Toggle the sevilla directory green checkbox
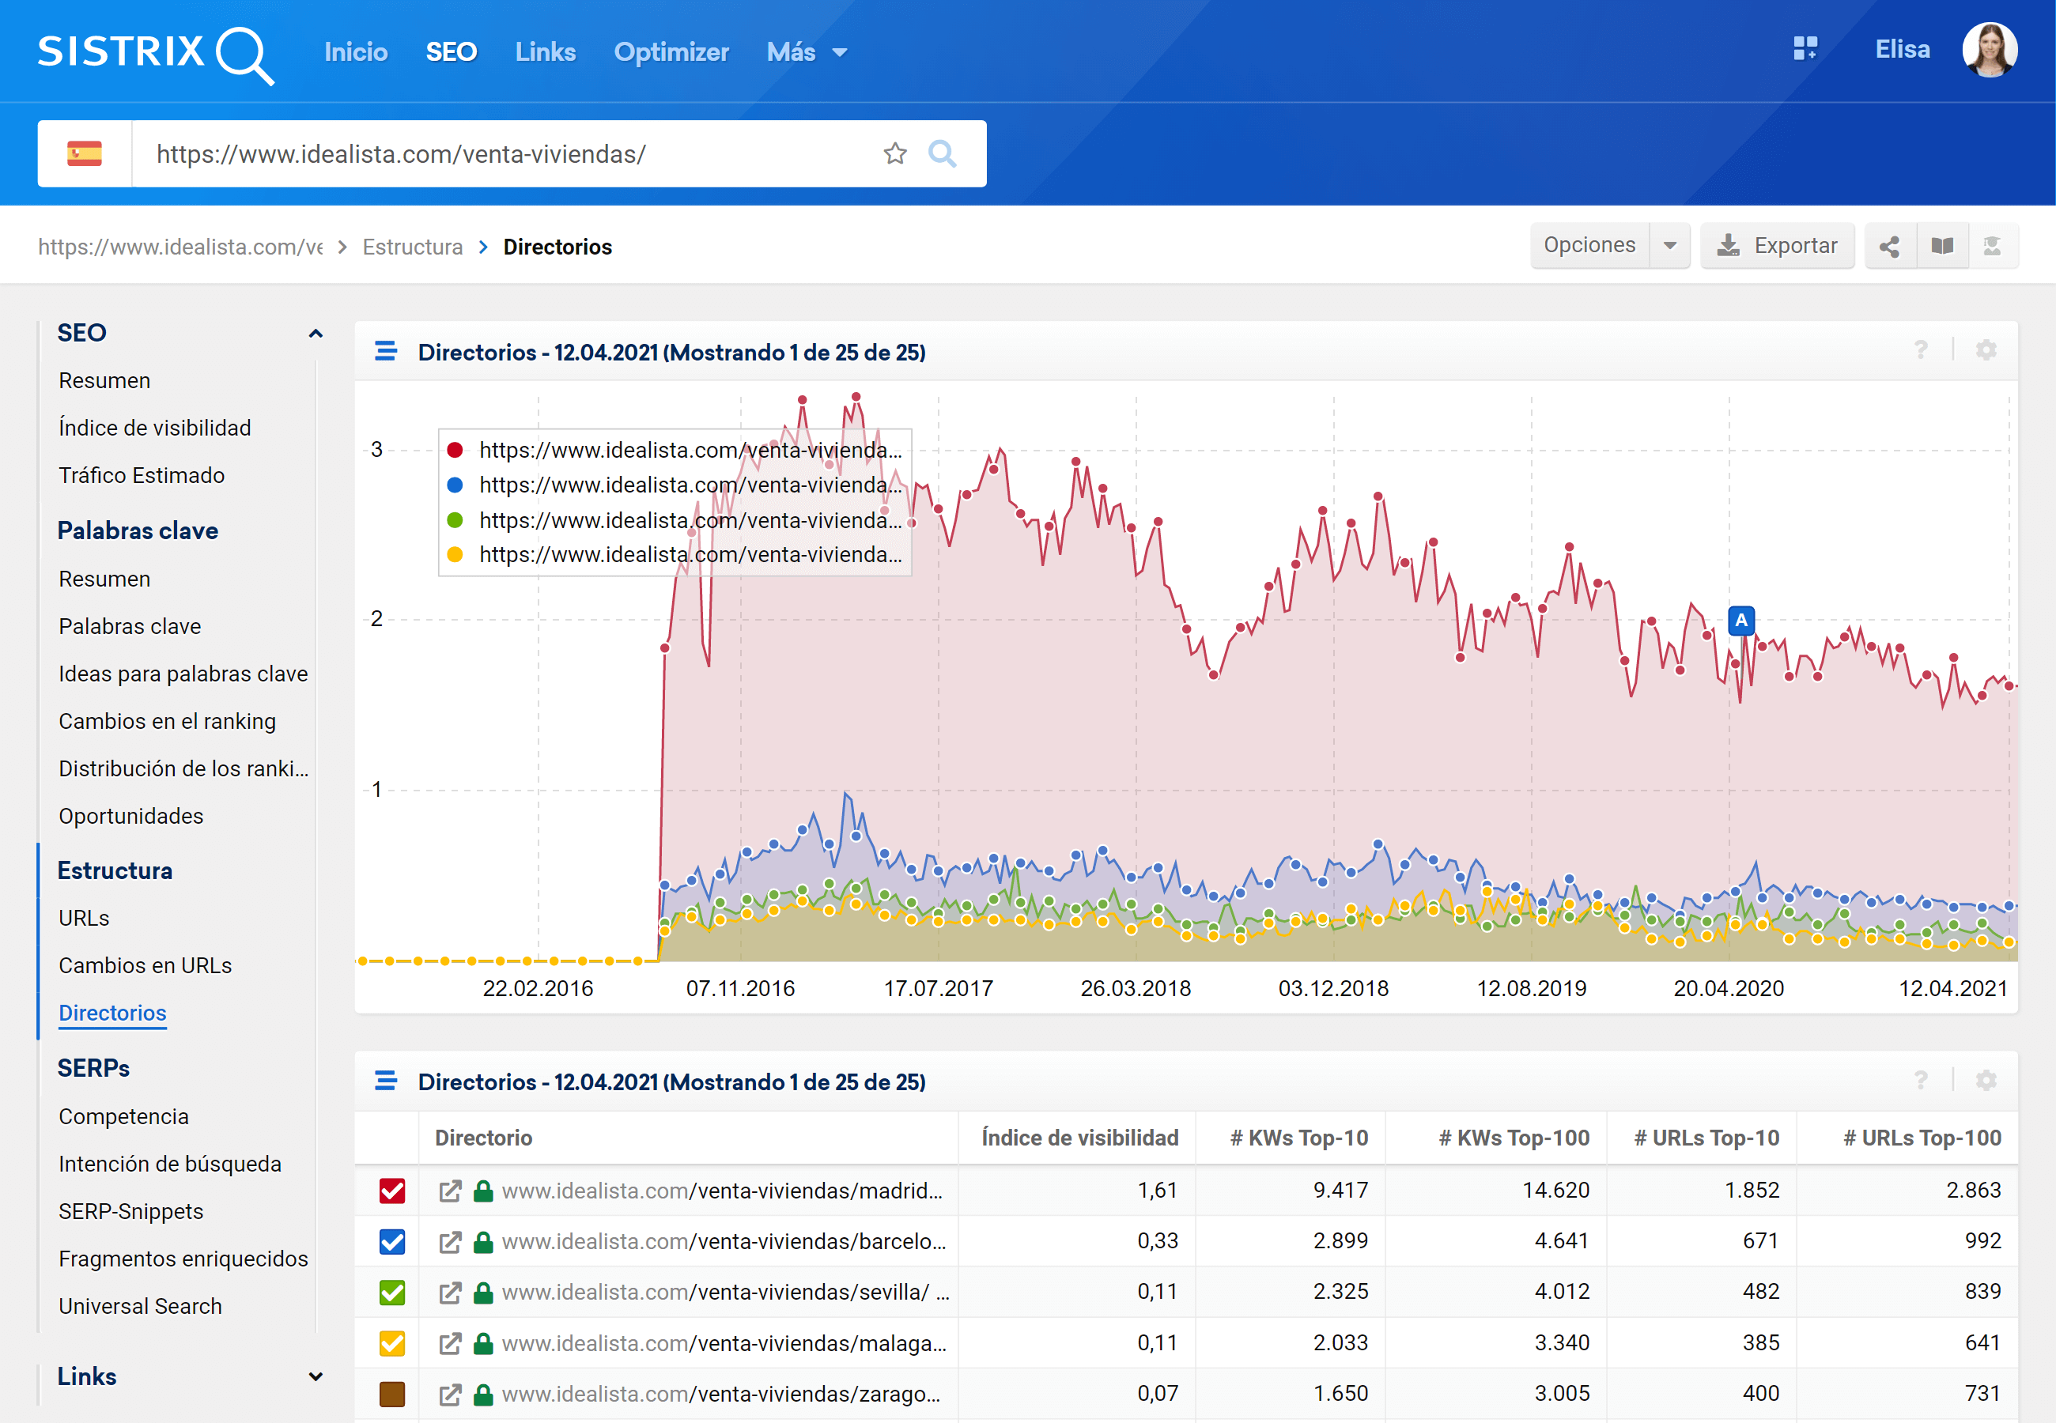This screenshot has width=2056, height=1423. click(392, 1292)
